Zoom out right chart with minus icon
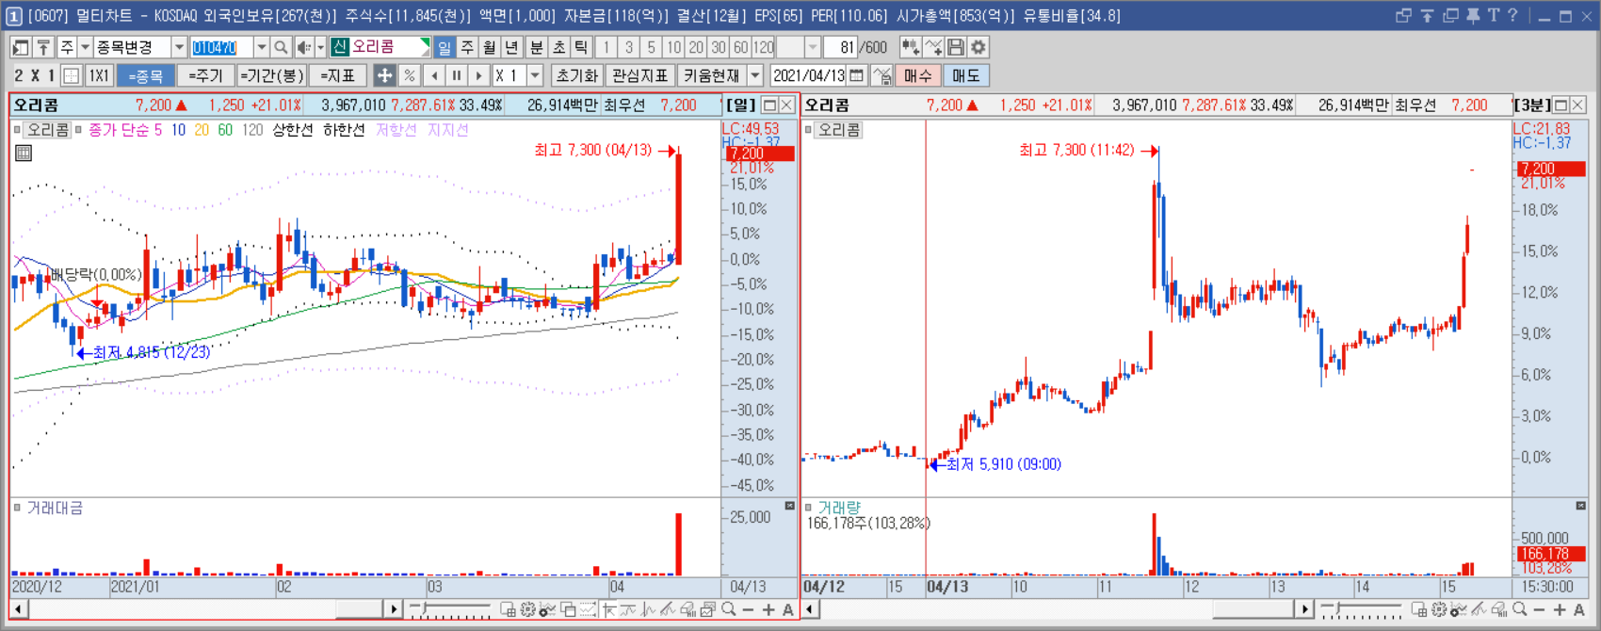Screen dimensions: 1601x631 [x=1540, y=610]
